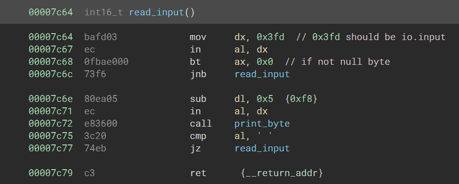459x184 pixels.
Task: Click the ret mnemonic
Action: [x=198, y=173]
